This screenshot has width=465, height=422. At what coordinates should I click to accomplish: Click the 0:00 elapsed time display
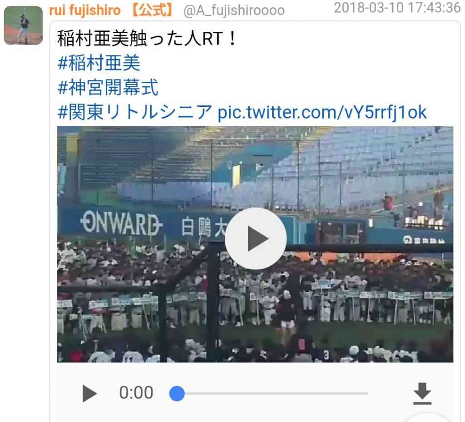[x=136, y=392]
